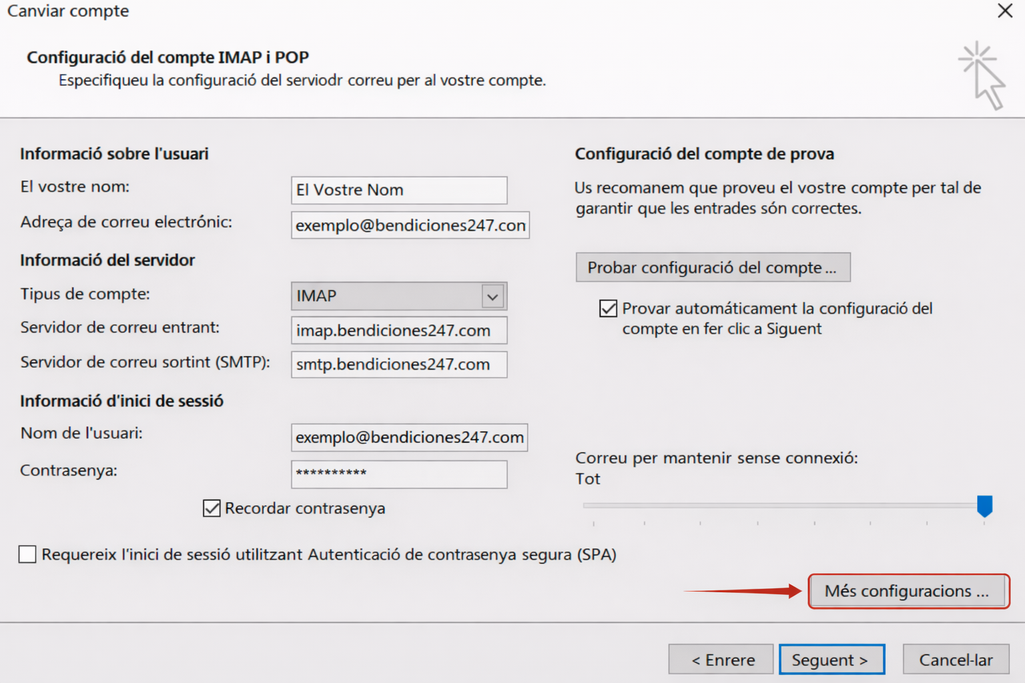The height and width of the screenshot is (683, 1025).
Task: Close the Canviar compte dialog
Action: coord(1005,11)
